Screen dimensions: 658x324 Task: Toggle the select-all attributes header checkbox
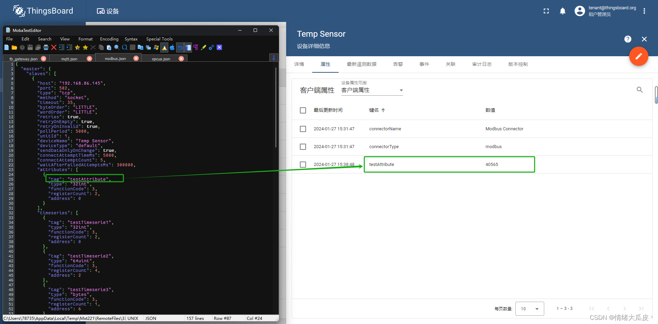tap(303, 110)
